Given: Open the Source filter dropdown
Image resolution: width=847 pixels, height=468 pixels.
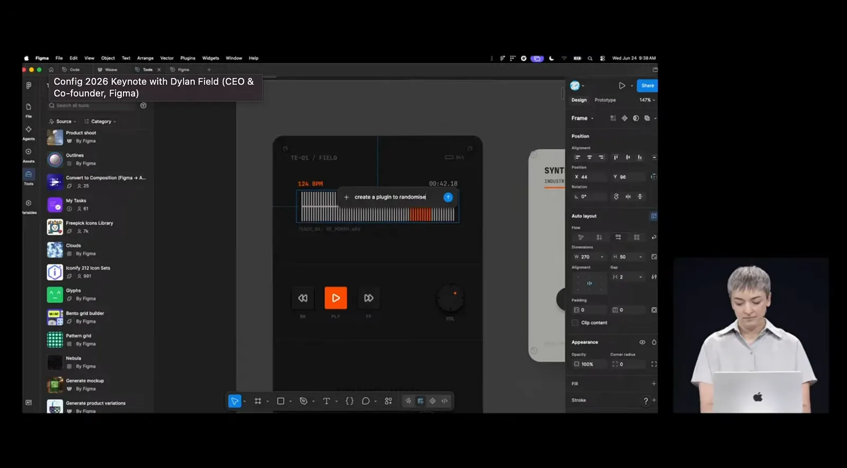Looking at the screenshot, I should (63, 122).
